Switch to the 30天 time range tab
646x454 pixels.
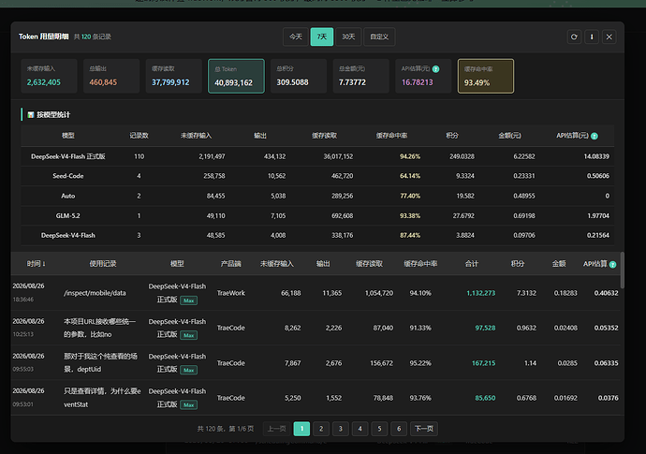click(x=348, y=37)
